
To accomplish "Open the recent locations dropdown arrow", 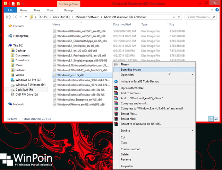I will click(x=21, y=17).
